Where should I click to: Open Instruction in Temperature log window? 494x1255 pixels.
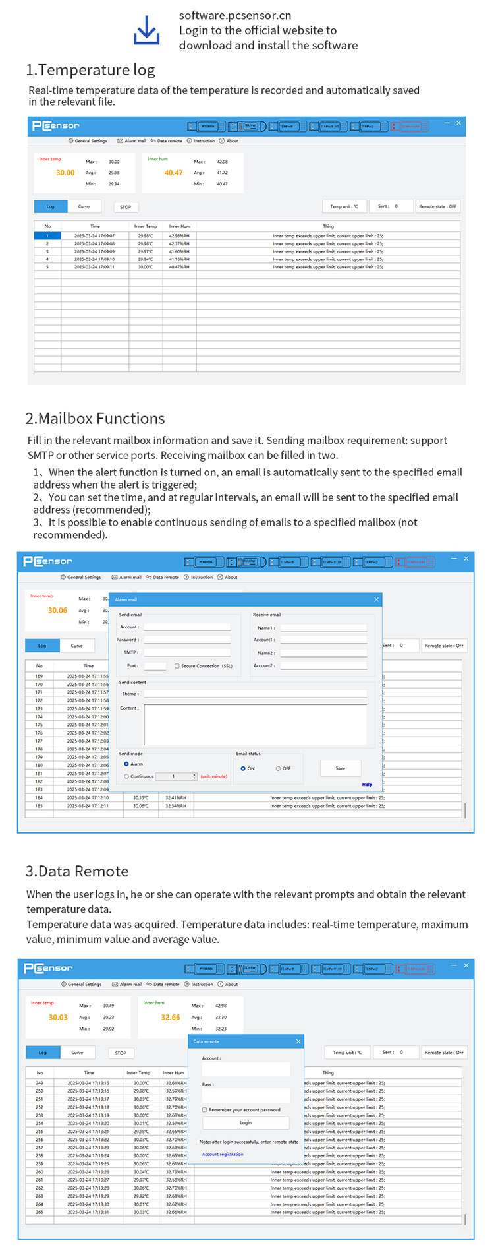(x=201, y=141)
